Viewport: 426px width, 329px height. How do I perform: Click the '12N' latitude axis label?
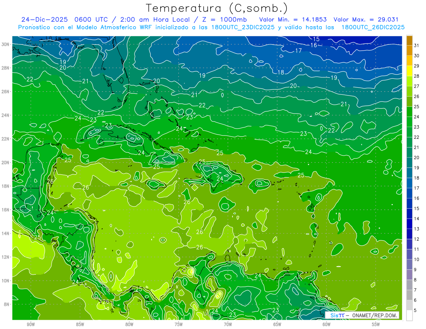pos(5,257)
